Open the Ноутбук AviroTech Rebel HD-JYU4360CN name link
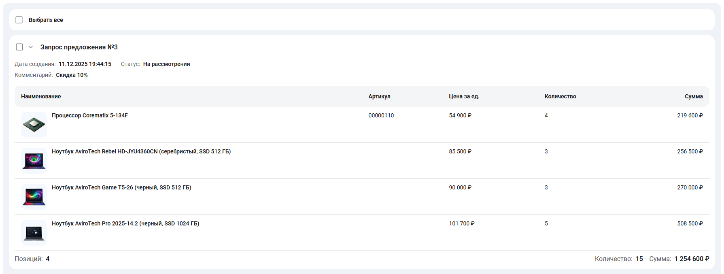Viewport: 724px width, 274px height. pyautogui.click(x=141, y=151)
